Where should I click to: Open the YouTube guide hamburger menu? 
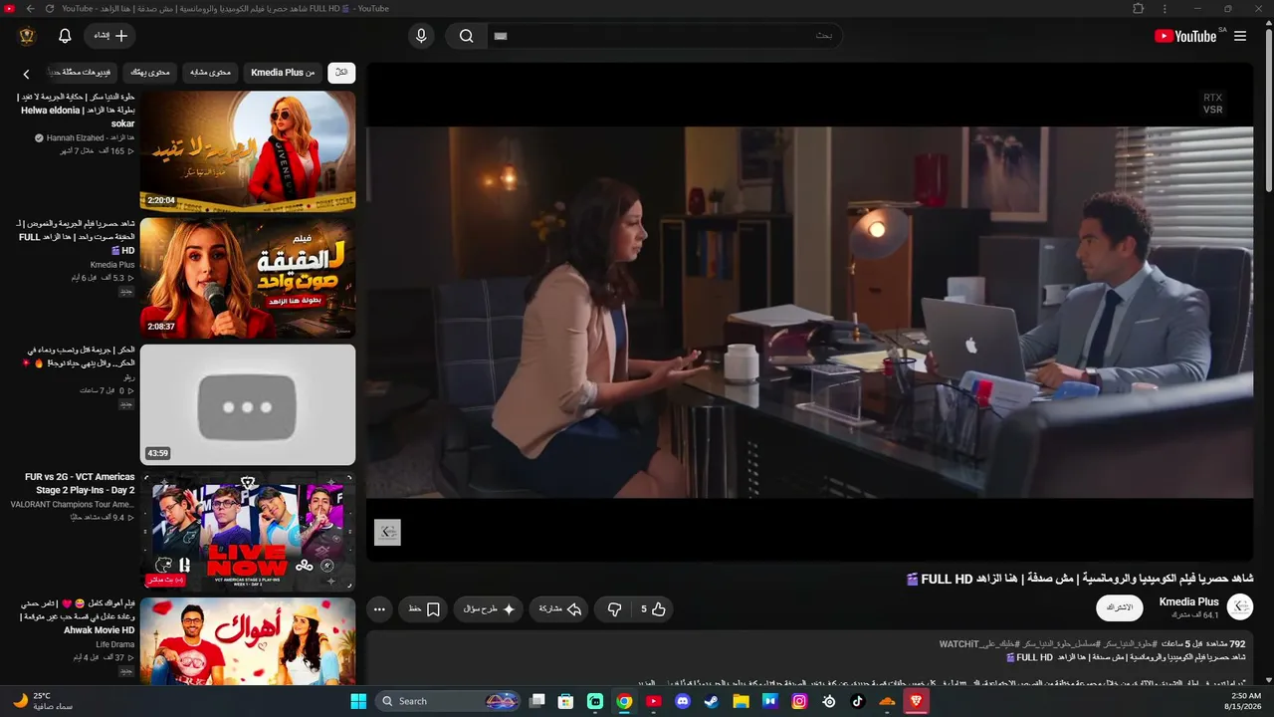1240,36
